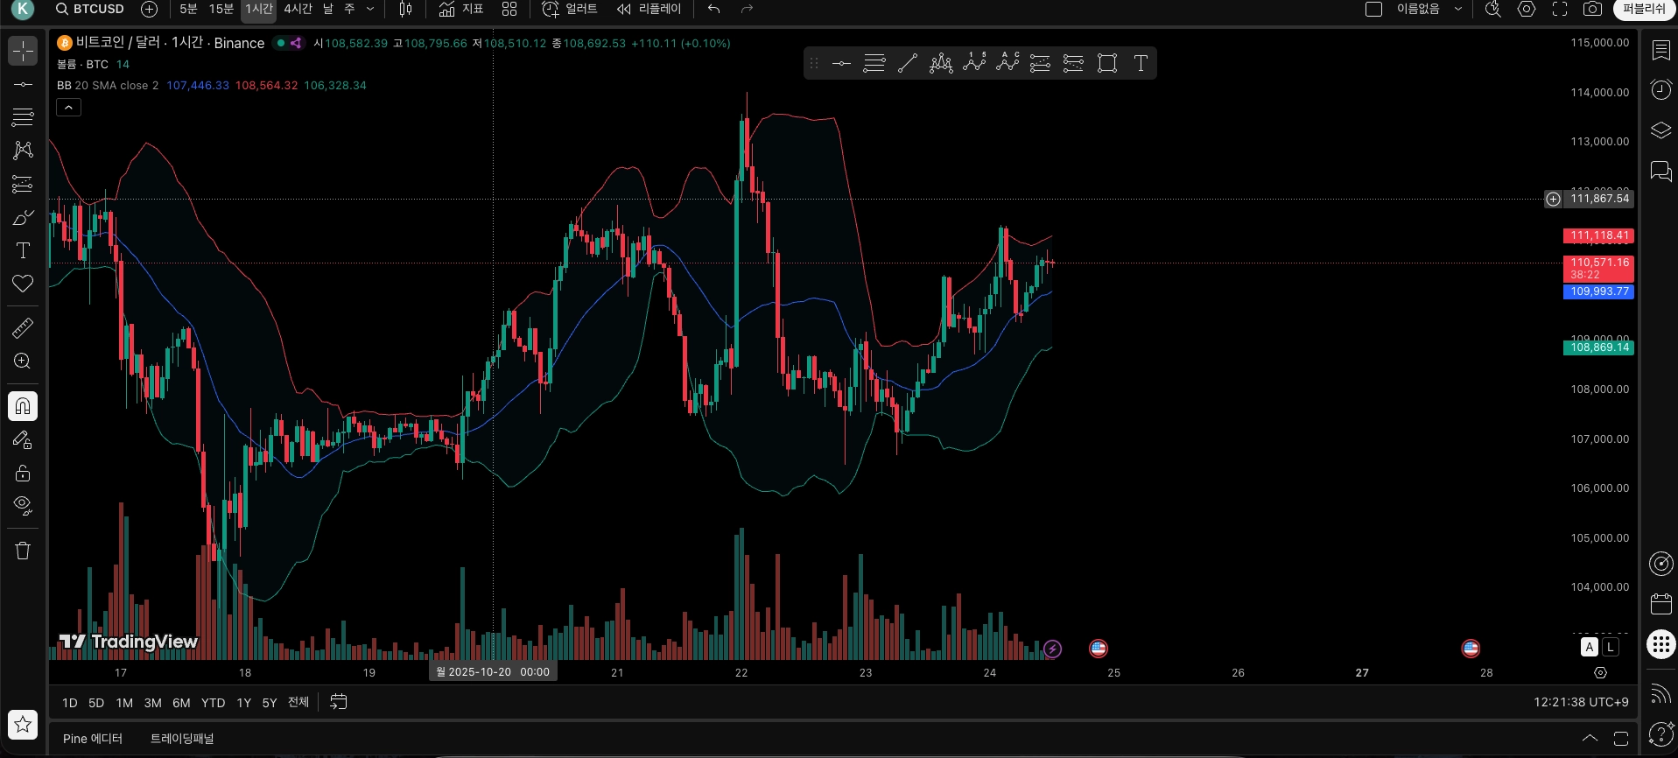The width and height of the screenshot is (1678, 758).
Task: Select favorites toolbar head and shoulders tool
Action: [x=941, y=63]
